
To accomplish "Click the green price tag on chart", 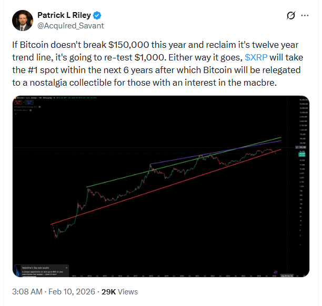I will pos(301,155).
